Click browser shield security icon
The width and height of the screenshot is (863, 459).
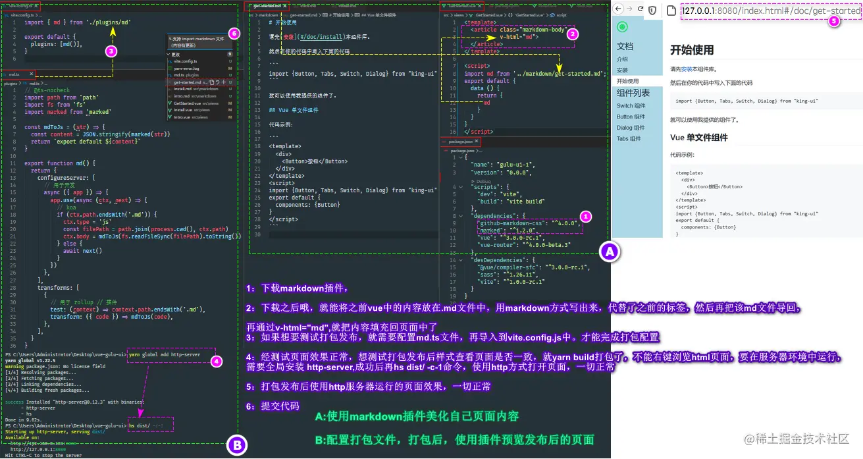click(x=652, y=10)
